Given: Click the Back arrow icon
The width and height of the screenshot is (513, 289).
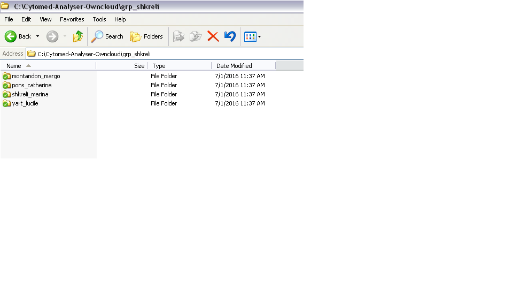Looking at the screenshot, I should click(11, 36).
